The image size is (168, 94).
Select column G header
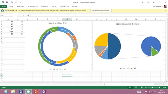click(x=67, y=19)
